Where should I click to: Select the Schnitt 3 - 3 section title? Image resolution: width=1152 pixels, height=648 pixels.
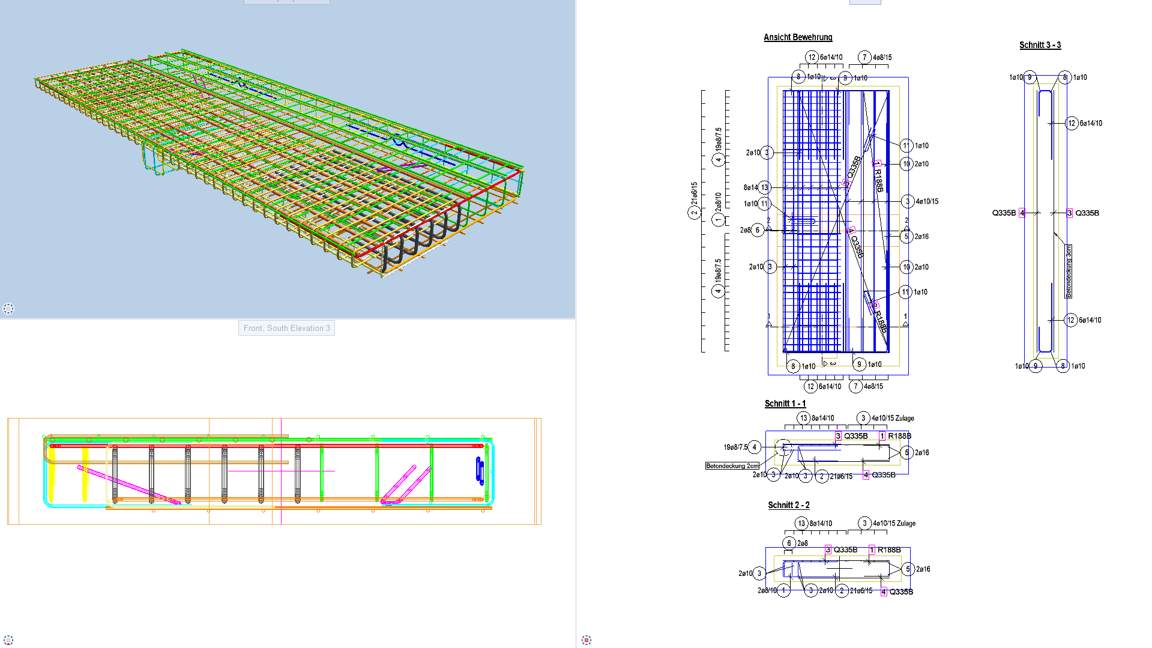point(1040,45)
